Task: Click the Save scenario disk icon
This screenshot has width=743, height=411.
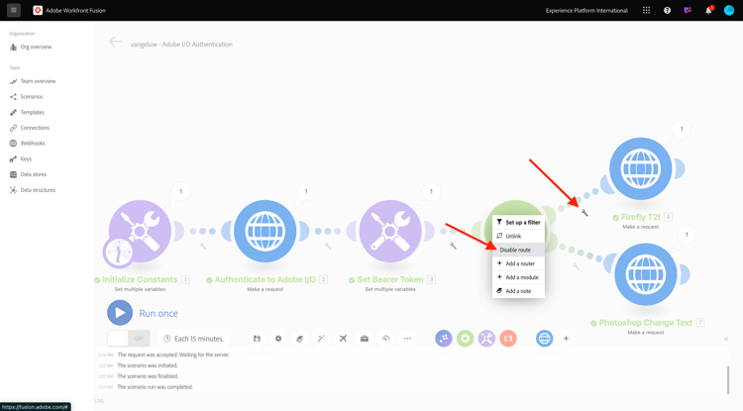Action: pyautogui.click(x=257, y=339)
